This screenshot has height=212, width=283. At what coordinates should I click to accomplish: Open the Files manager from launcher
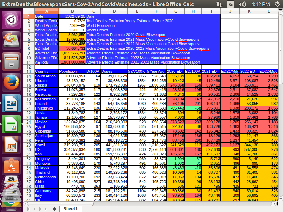pos(12,61)
